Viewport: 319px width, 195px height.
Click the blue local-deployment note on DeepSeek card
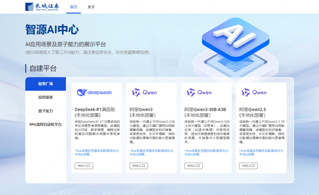pyautogui.click(x=97, y=153)
